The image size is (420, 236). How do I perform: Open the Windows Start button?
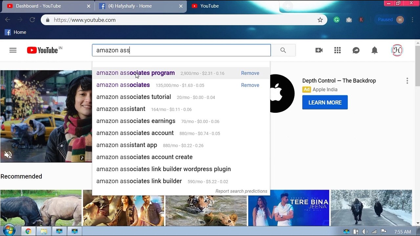(9, 231)
